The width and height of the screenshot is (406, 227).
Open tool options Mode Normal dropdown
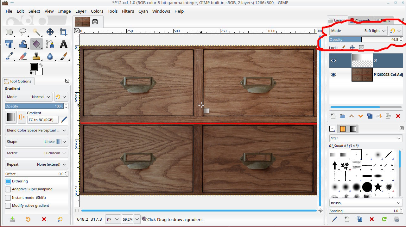tap(29, 97)
